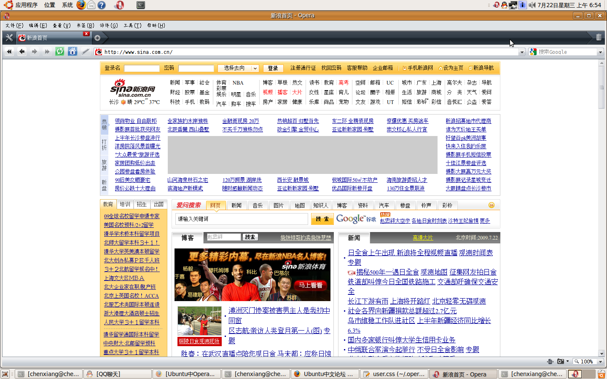
Task: Click the 搜索Google search field
Action: click(567, 52)
